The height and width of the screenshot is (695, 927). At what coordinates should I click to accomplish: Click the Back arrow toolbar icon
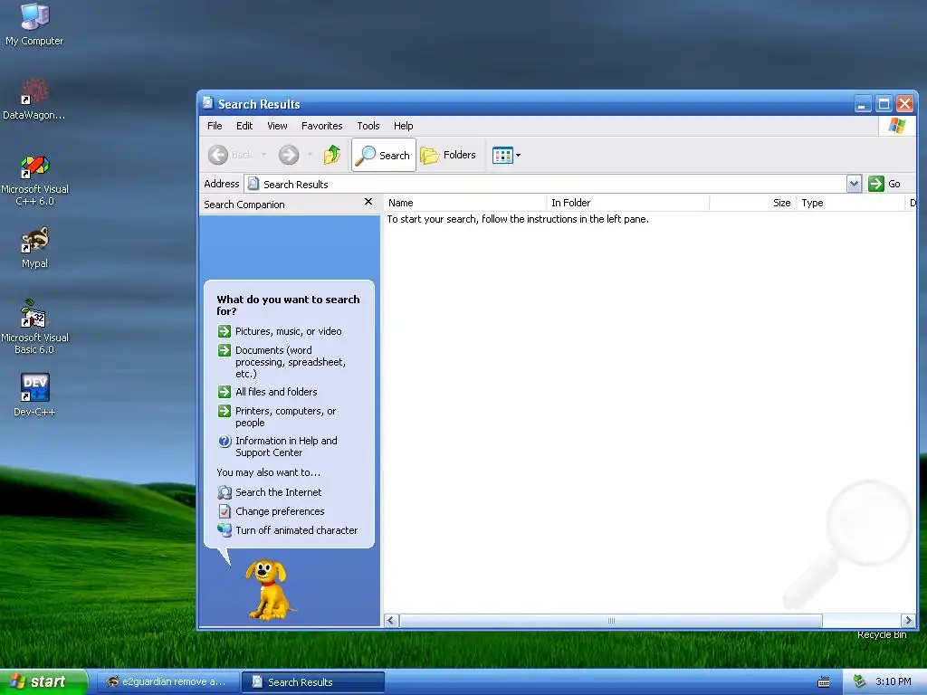[x=218, y=155]
